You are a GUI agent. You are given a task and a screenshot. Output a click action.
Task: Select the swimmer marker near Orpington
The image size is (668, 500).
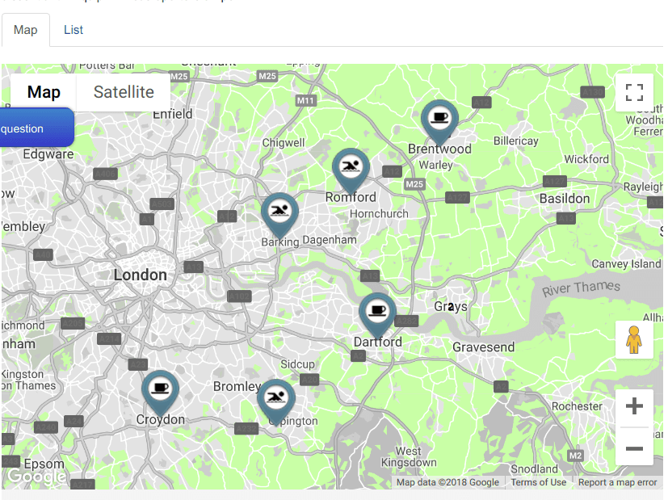(x=276, y=401)
